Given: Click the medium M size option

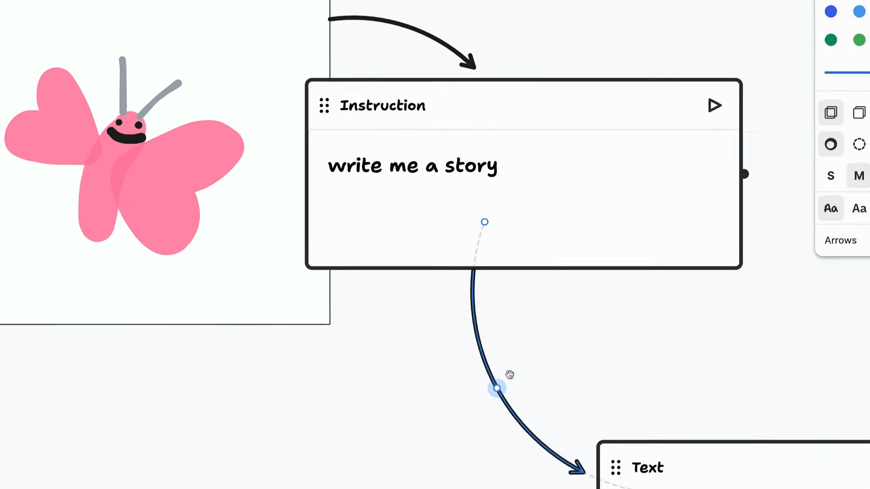Looking at the screenshot, I should pyautogui.click(x=859, y=176).
